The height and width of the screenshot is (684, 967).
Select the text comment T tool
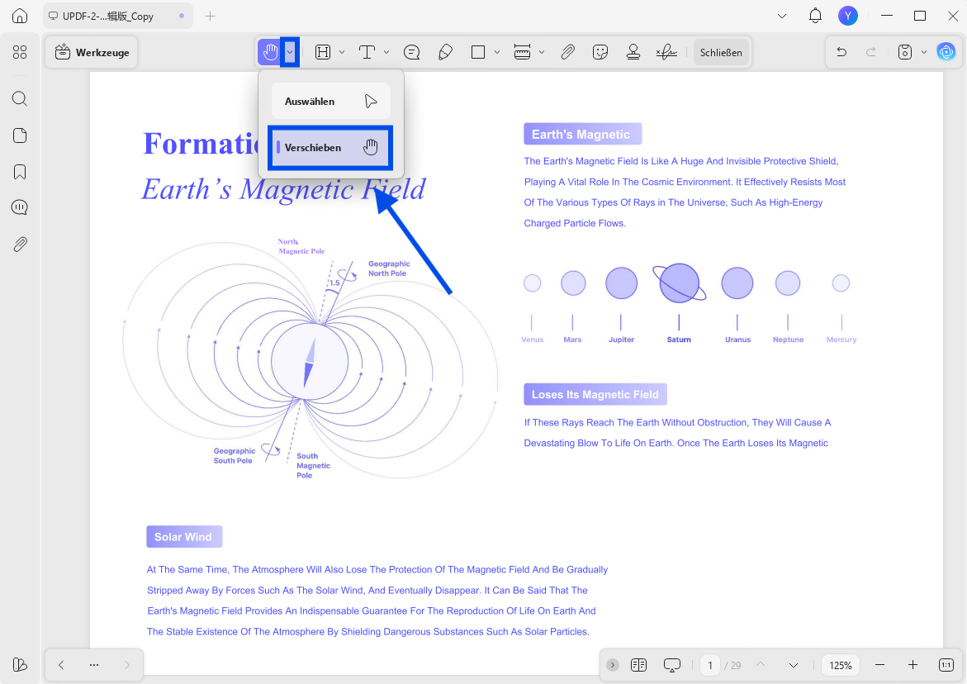(x=367, y=52)
